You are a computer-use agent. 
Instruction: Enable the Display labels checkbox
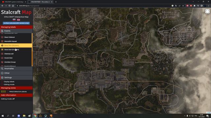coord(2,82)
